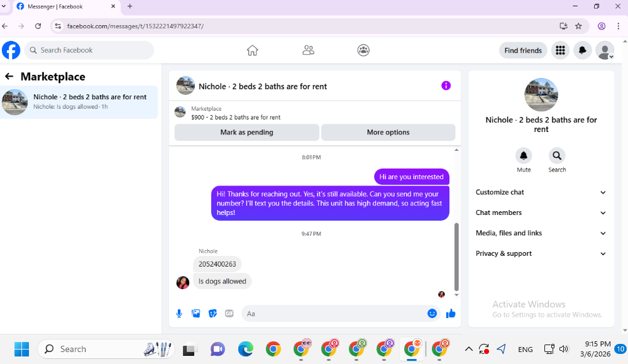Click Mark as pending button
The height and width of the screenshot is (364, 628).
pos(246,132)
